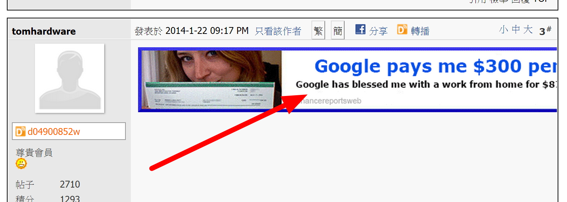Set font size to large with 大
The image size is (567, 202).
528,30
